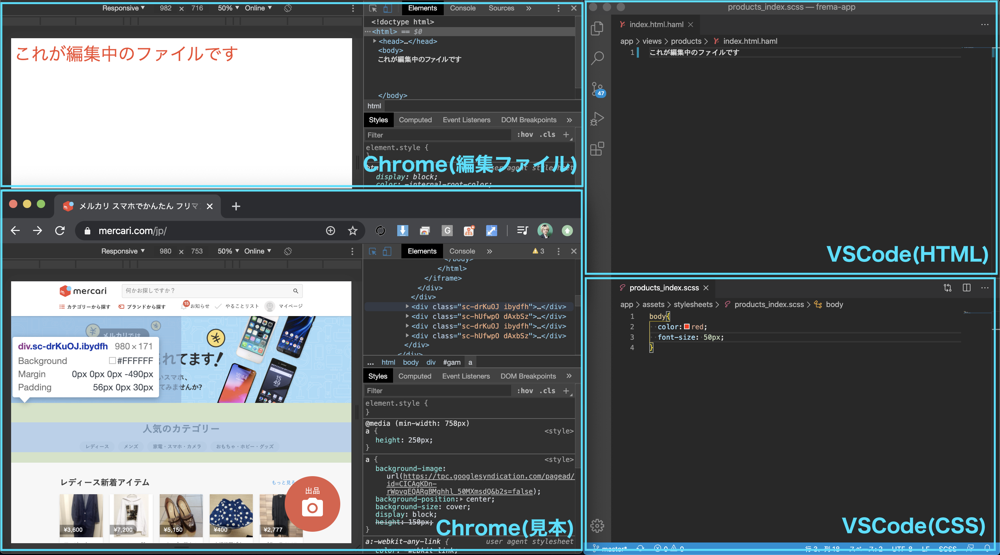Open Responsive device dropdown in top toolbar
1000x555 pixels.
[x=123, y=8]
